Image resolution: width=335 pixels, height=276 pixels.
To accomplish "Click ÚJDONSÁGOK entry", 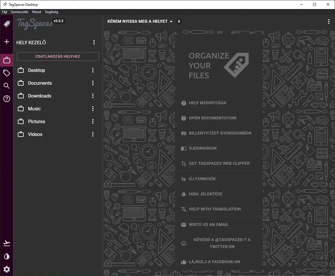I will coord(203,148).
